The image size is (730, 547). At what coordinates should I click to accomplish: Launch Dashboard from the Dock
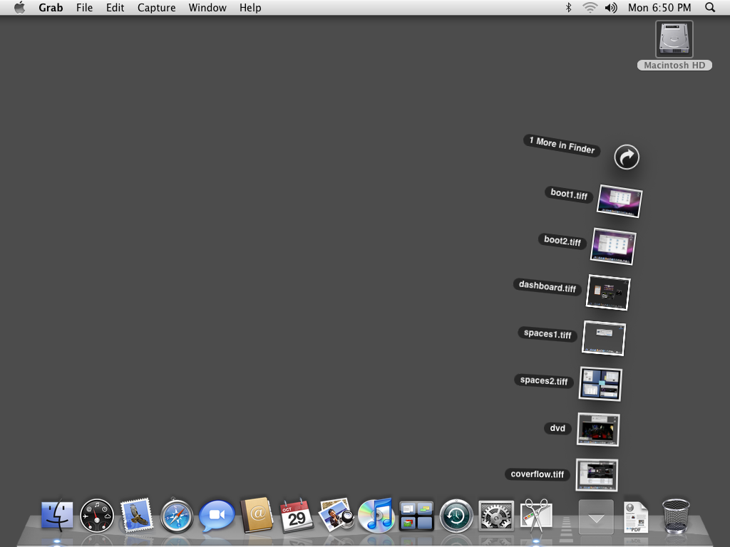tap(97, 514)
